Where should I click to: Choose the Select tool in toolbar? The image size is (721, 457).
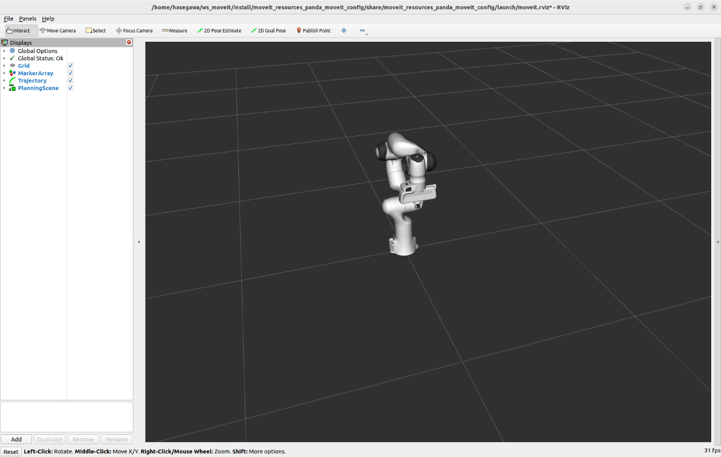96,30
